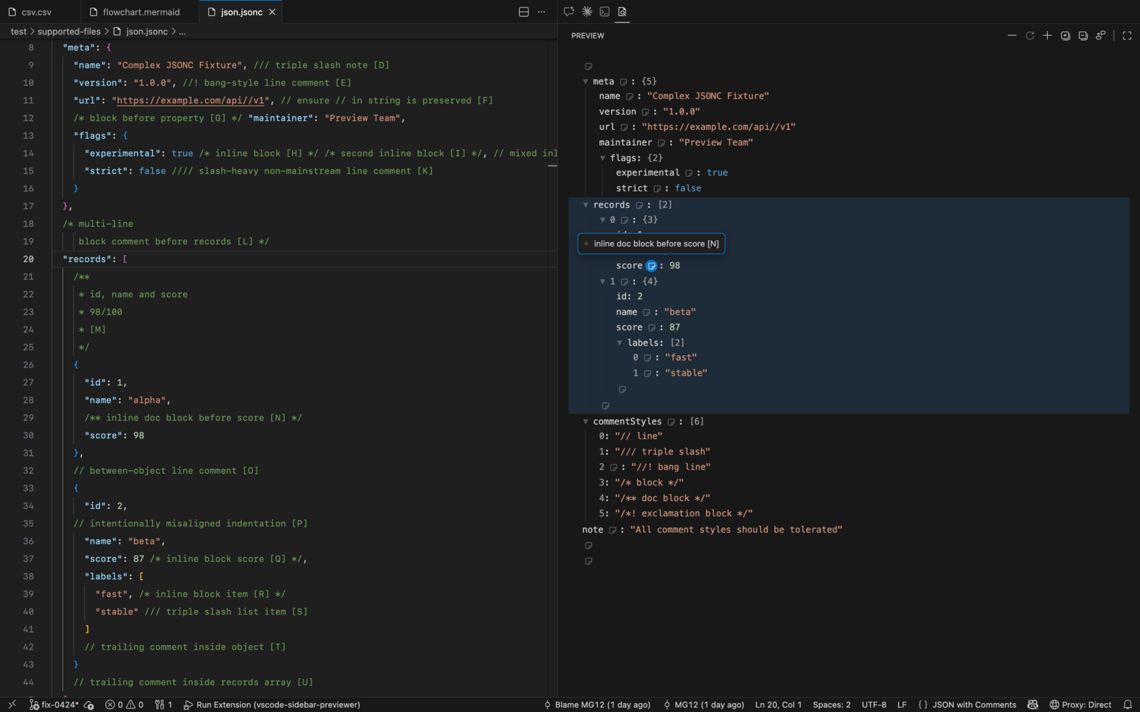1140x712 pixels.
Task: Click 'Ln 20, Col 1' cursor position
Action: [x=778, y=705]
